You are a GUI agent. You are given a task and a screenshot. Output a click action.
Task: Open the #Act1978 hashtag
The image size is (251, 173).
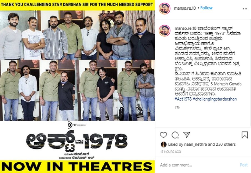click(x=183, y=99)
